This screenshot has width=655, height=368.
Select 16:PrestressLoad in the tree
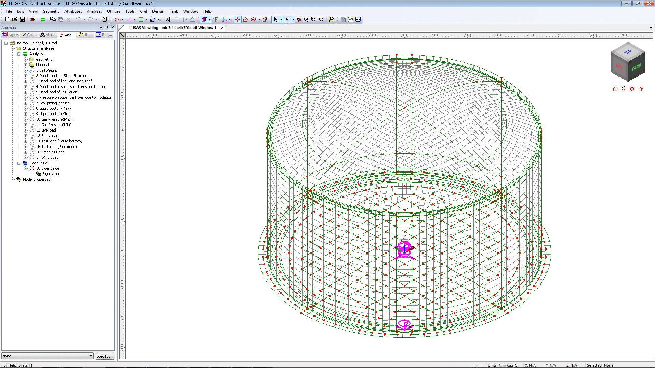[x=50, y=152]
